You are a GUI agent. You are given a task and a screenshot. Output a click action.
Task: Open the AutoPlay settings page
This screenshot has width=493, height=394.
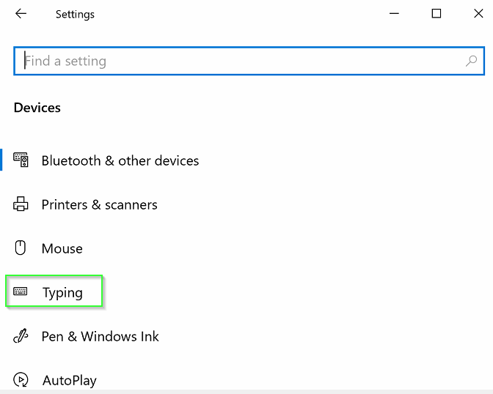pyautogui.click(x=70, y=381)
